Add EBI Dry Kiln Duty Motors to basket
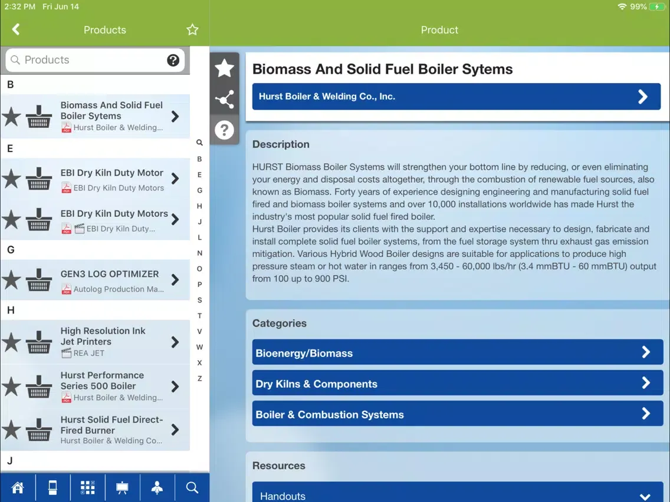Image resolution: width=670 pixels, height=502 pixels. tap(39, 219)
